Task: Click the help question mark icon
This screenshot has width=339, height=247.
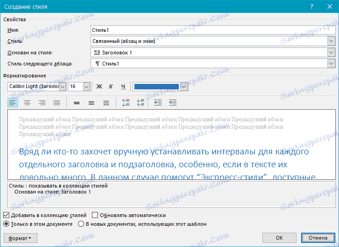Action: (x=312, y=6)
